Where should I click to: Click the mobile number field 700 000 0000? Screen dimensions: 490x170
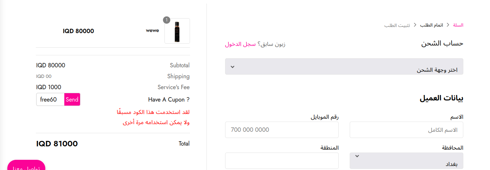point(282,130)
